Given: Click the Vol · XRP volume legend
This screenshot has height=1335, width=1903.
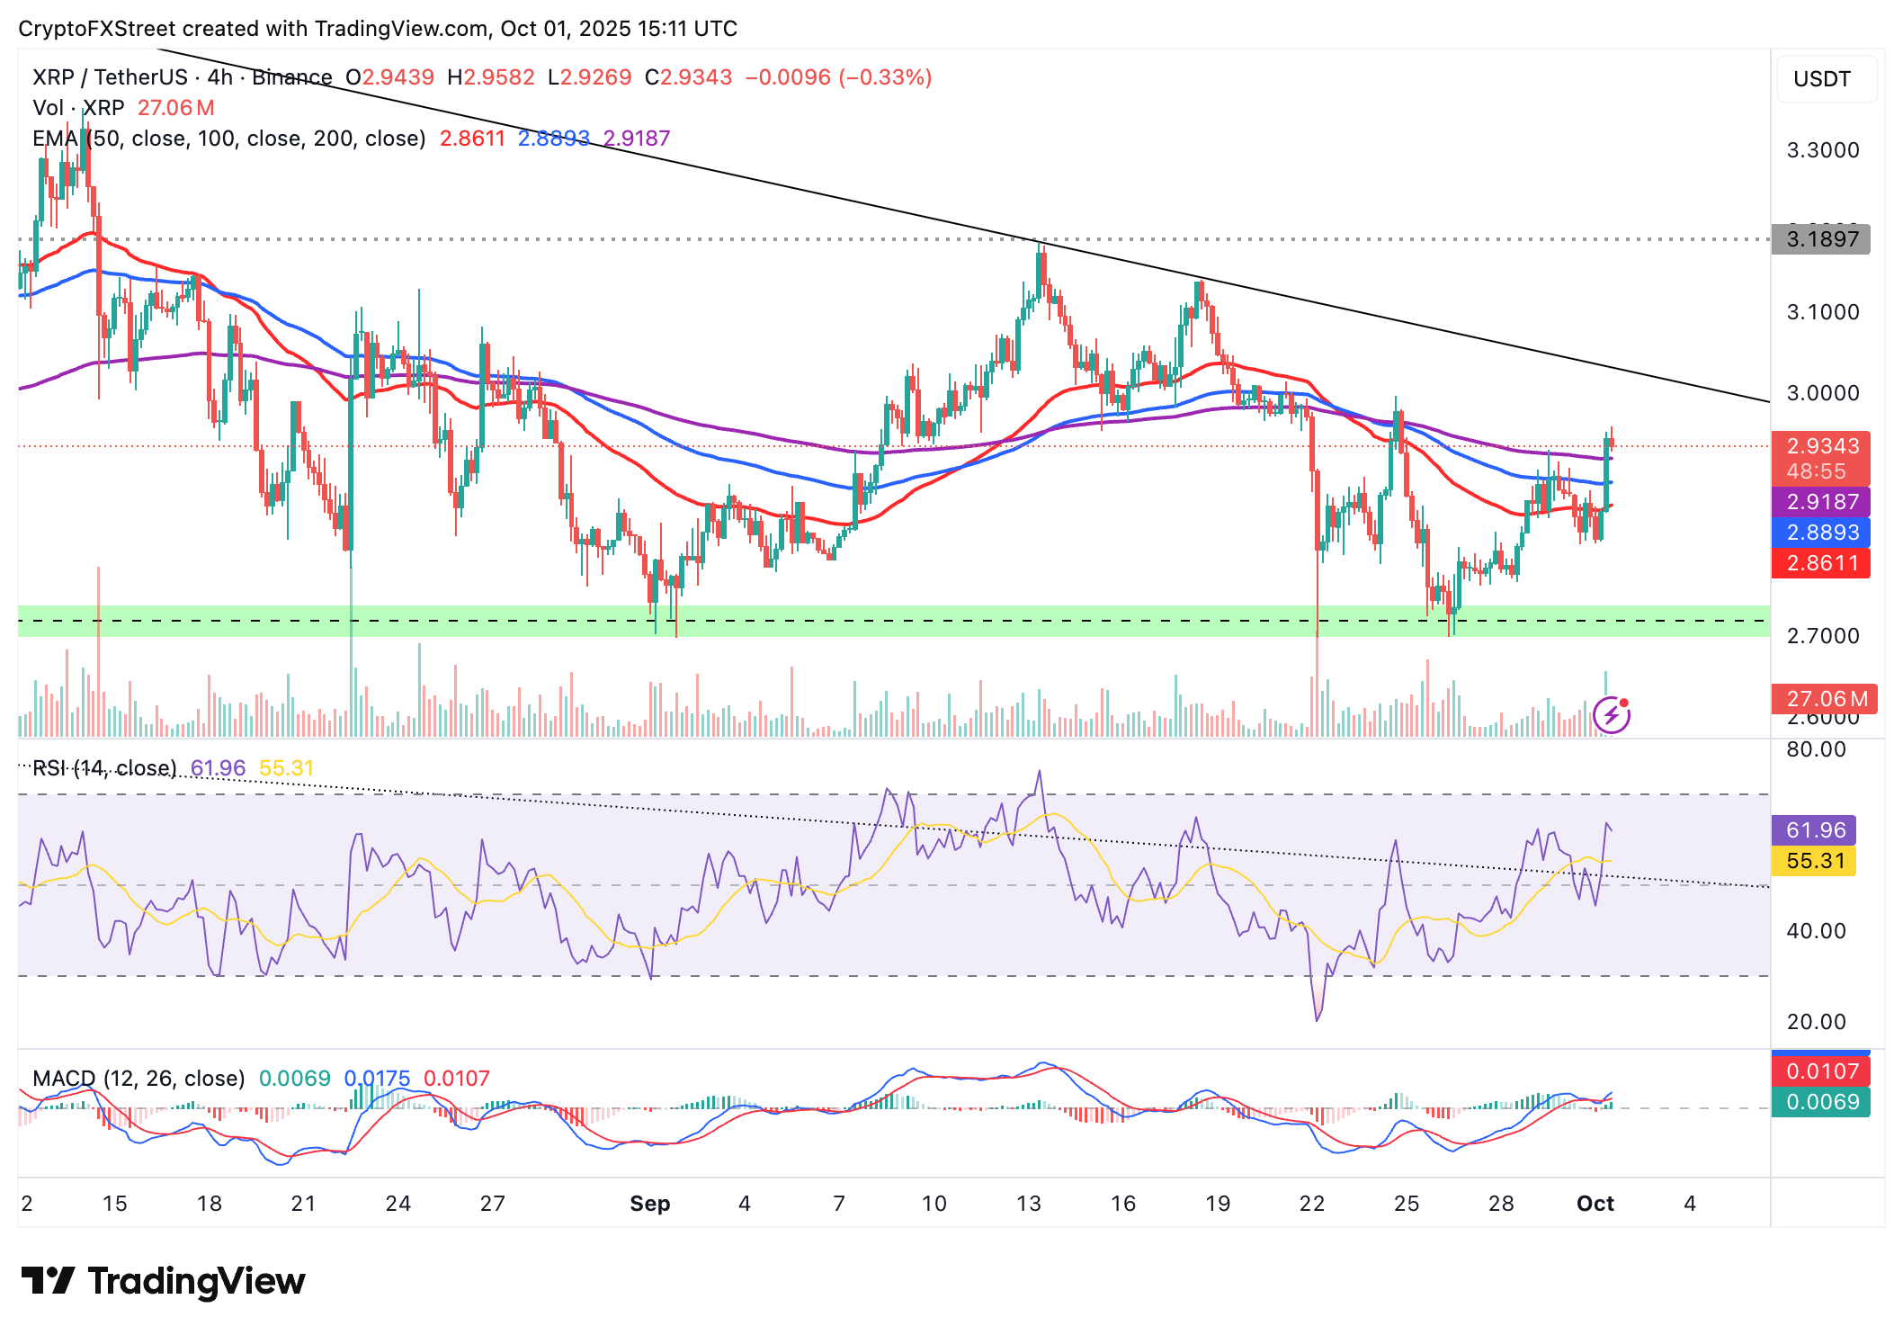Looking at the screenshot, I should [x=78, y=108].
